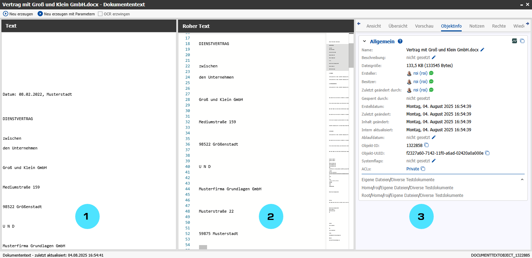
Task: Edit the document name with pencil icon
Action: (482, 50)
